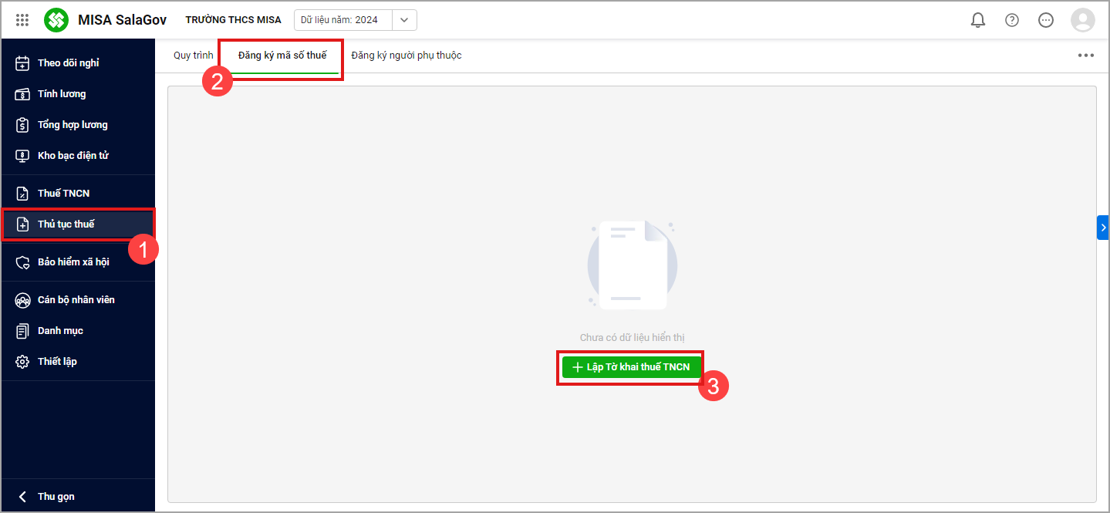Expand the Dữ liệu năm 2024 dropdown
1110x513 pixels.
click(404, 20)
